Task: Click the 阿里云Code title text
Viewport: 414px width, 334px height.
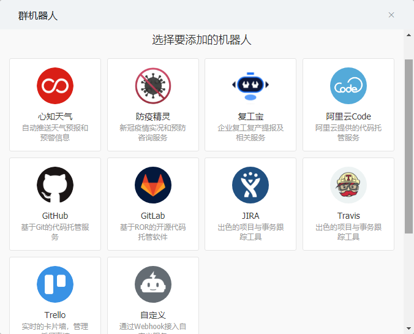Action: click(348, 116)
